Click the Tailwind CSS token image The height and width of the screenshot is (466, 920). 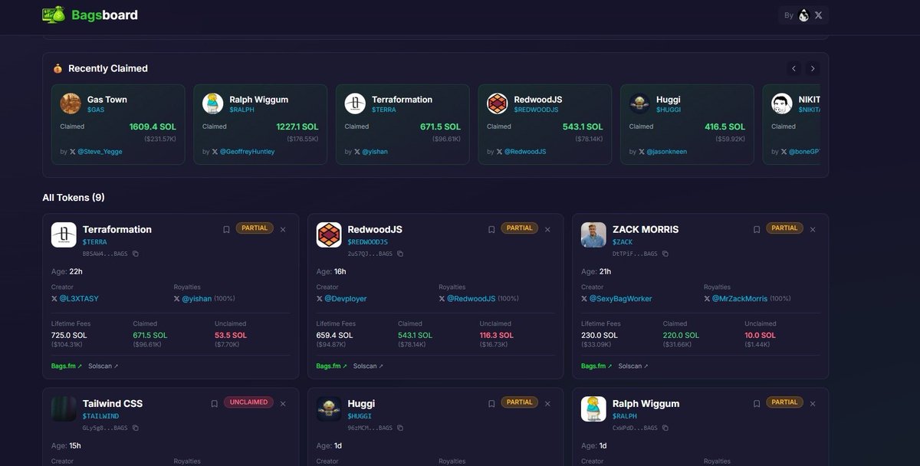64,409
